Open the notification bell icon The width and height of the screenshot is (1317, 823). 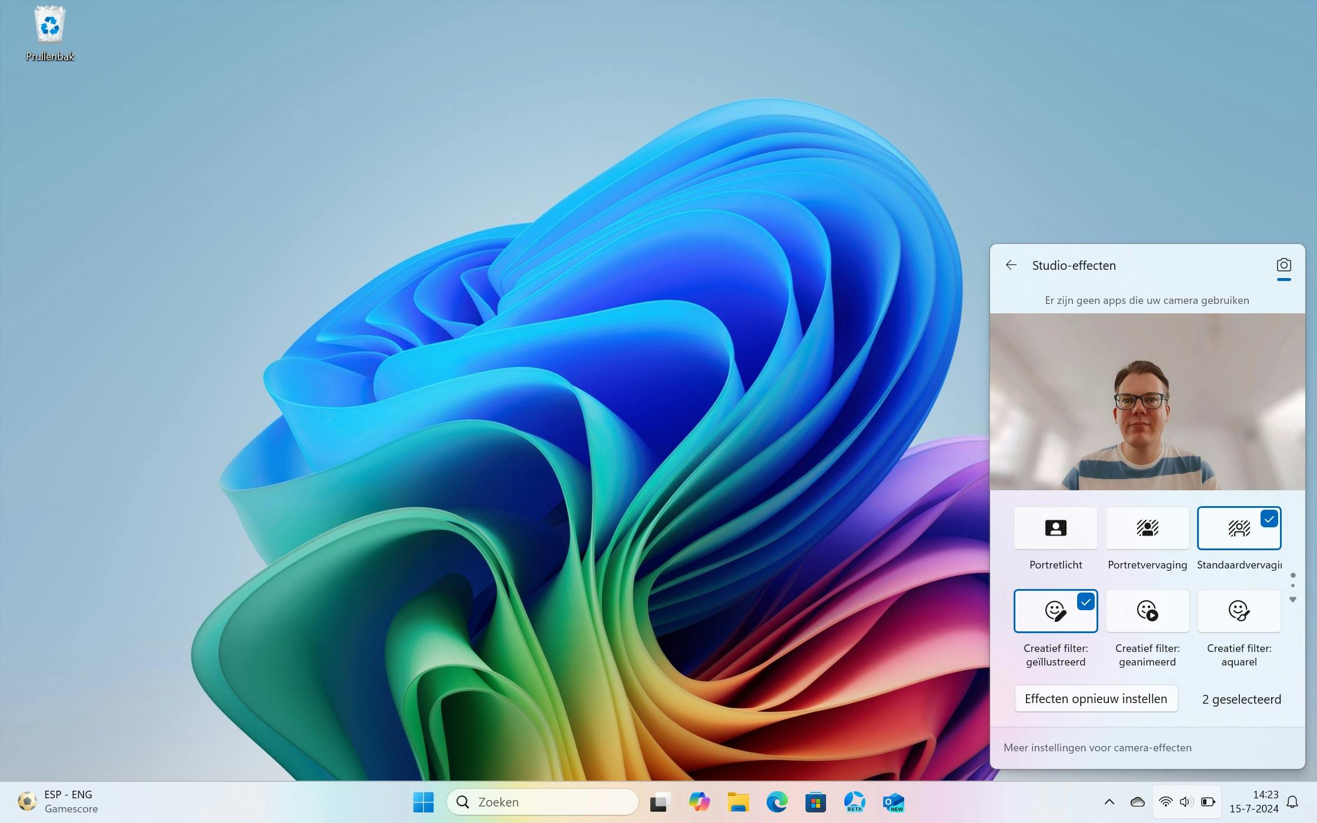1292,802
